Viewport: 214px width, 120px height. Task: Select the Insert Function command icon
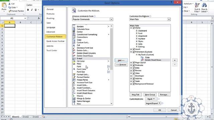(74, 88)
